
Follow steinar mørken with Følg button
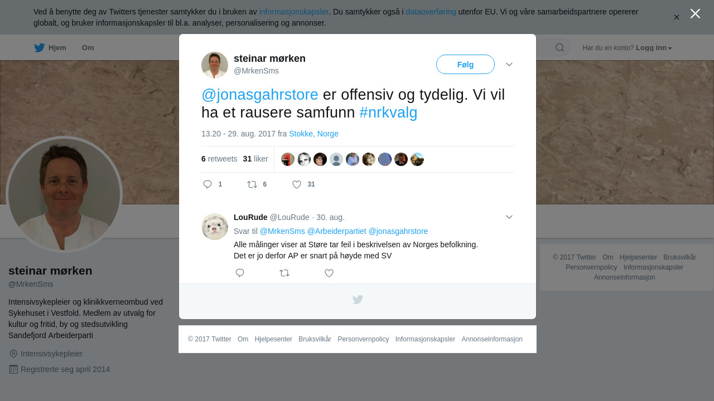465,65
